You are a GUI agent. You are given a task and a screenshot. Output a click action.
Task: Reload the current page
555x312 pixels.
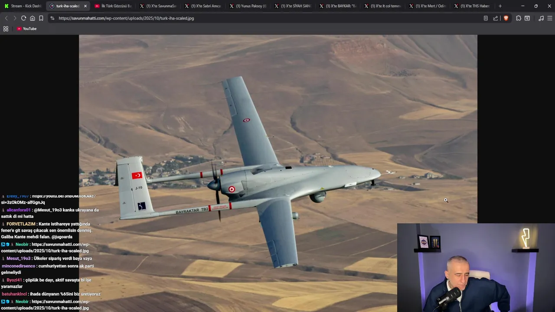click(x=23, y=18)
